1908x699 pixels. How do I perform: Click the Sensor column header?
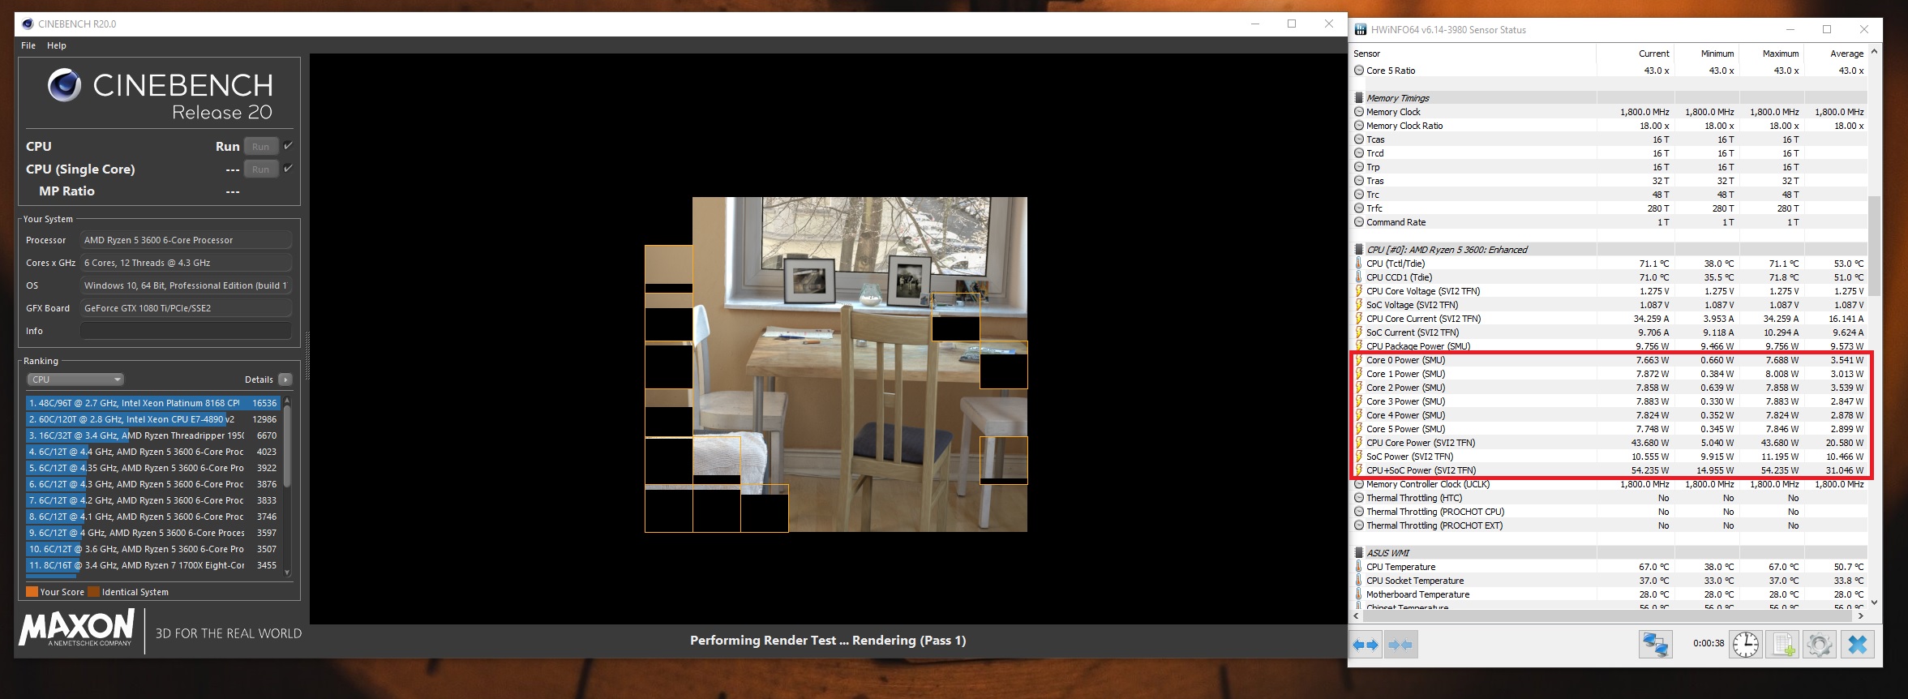pos(1473,54)
